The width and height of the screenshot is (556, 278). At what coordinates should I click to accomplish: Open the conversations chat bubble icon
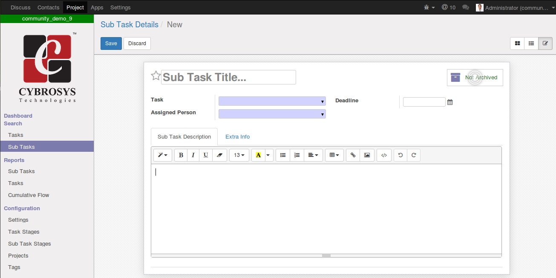coord(466,7)
